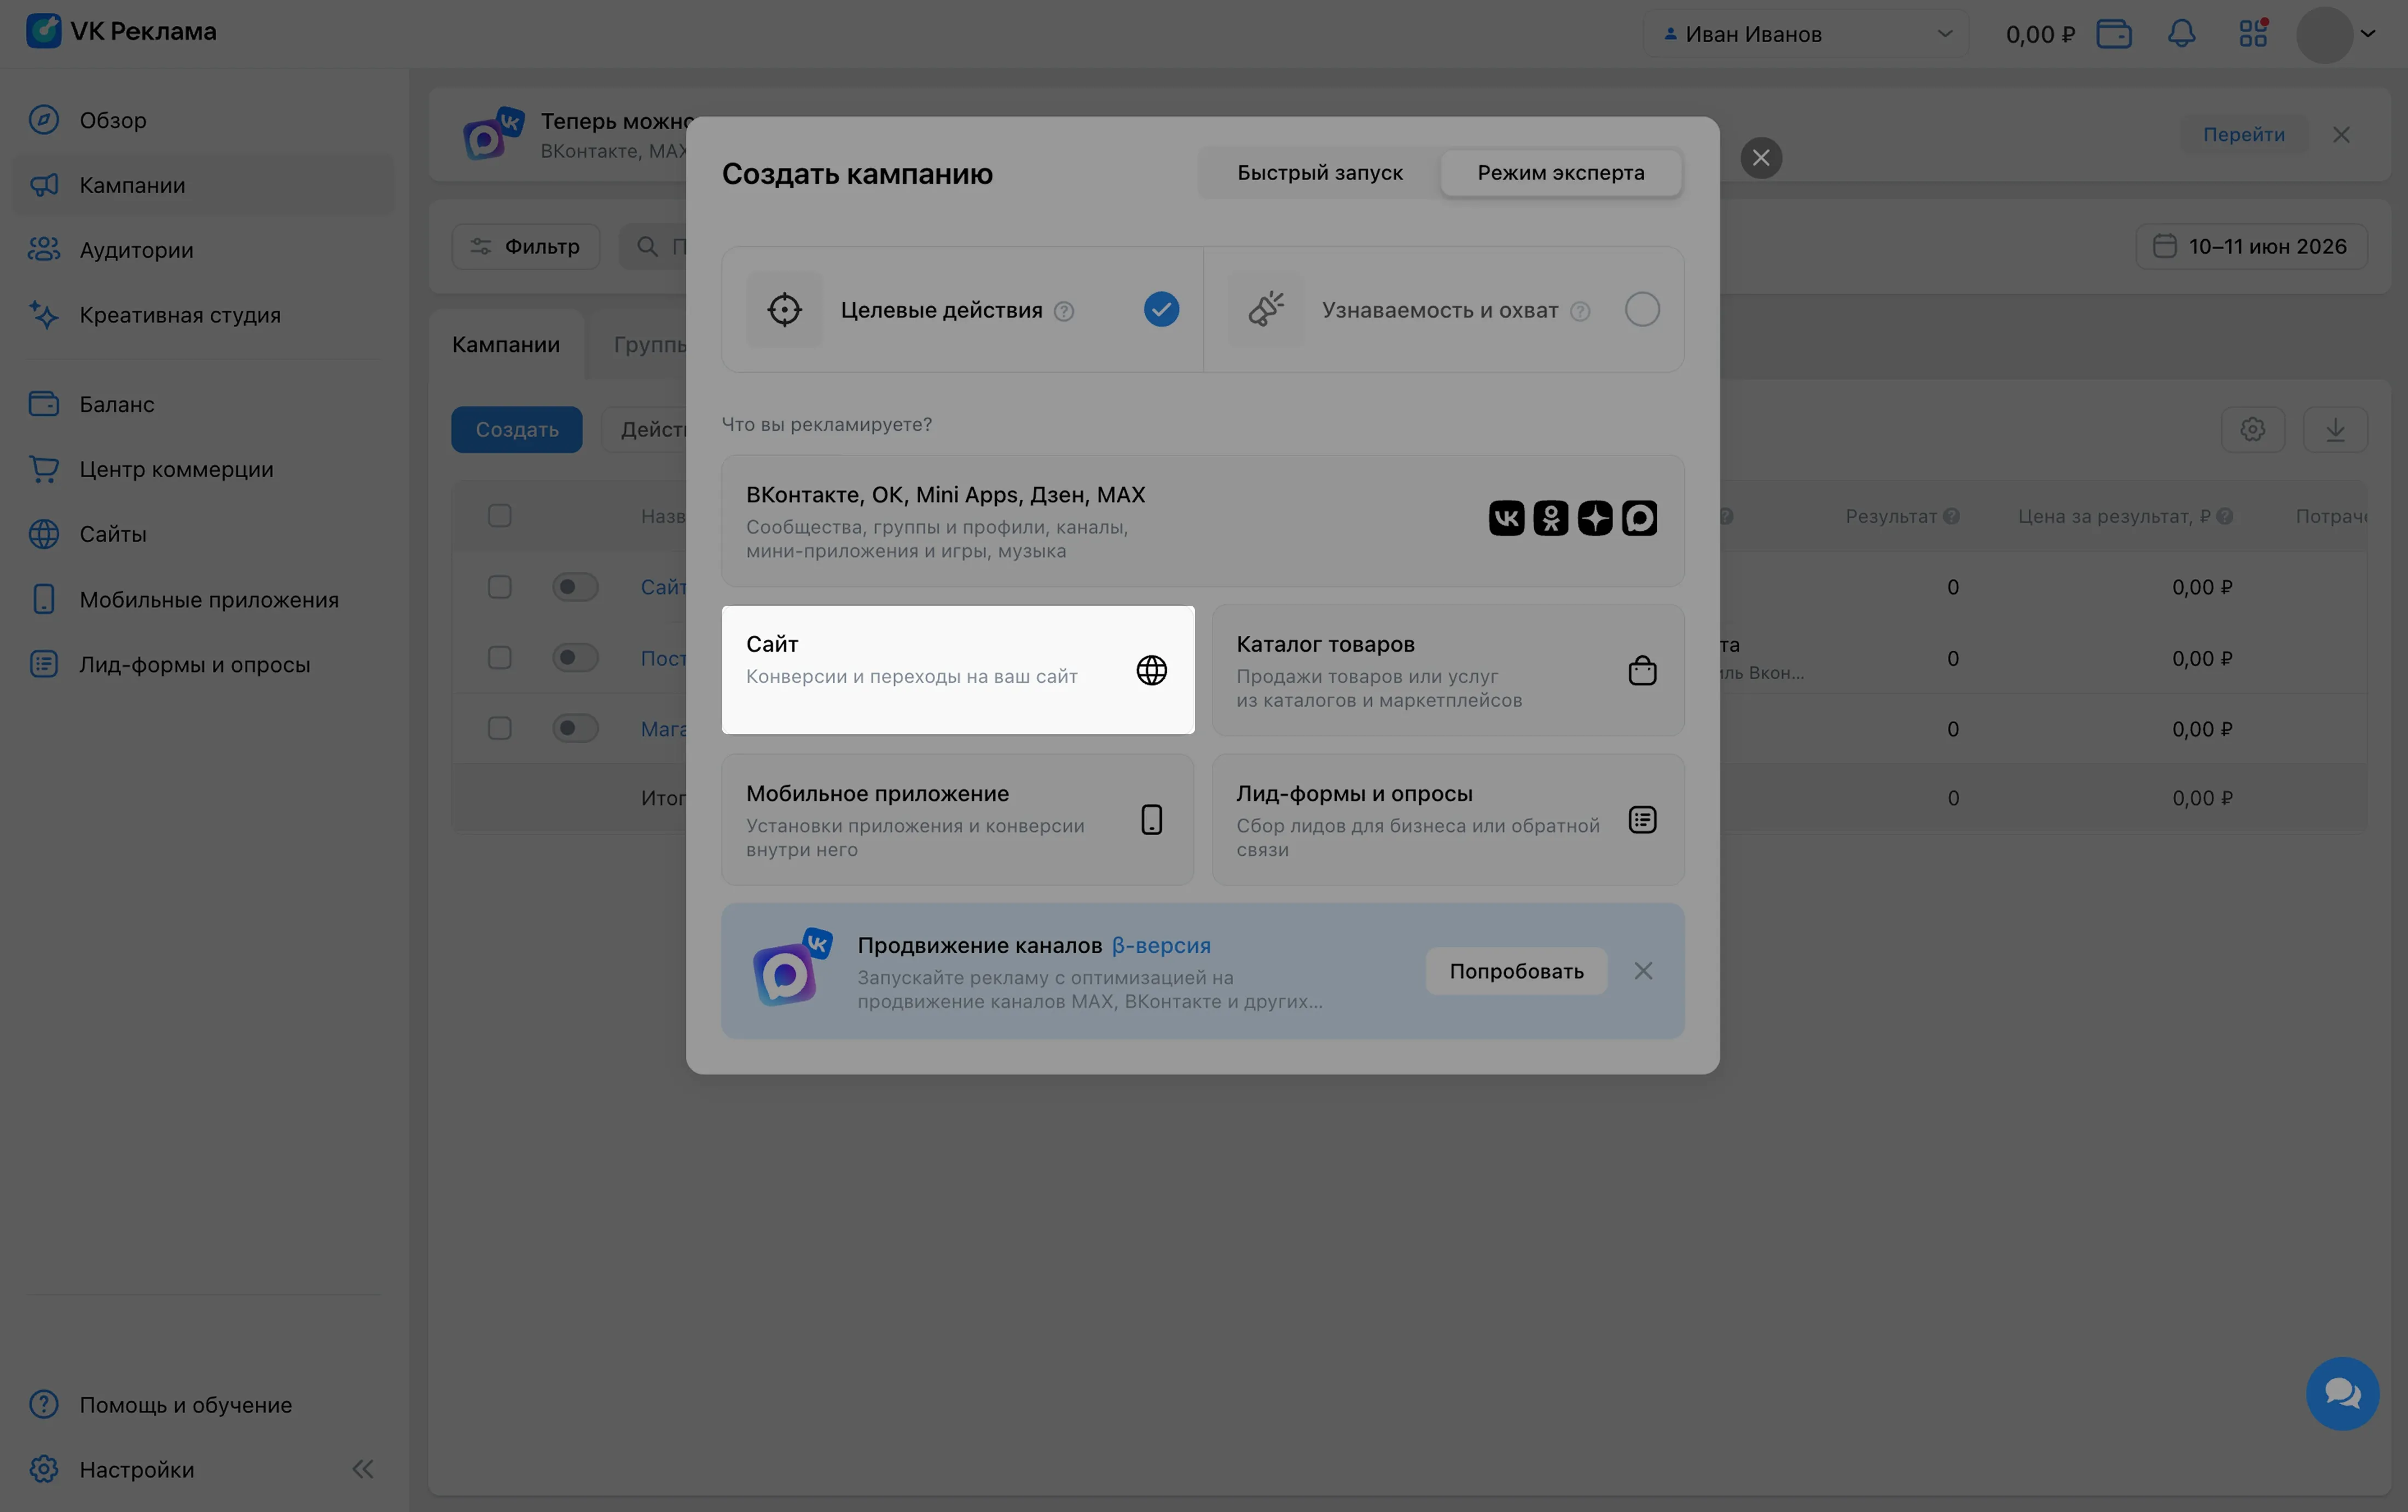Viewport: 2408px width, 1512px height.
Task: Click the megaphone icon for Узнаваемость
Action: click(1266, 310)
